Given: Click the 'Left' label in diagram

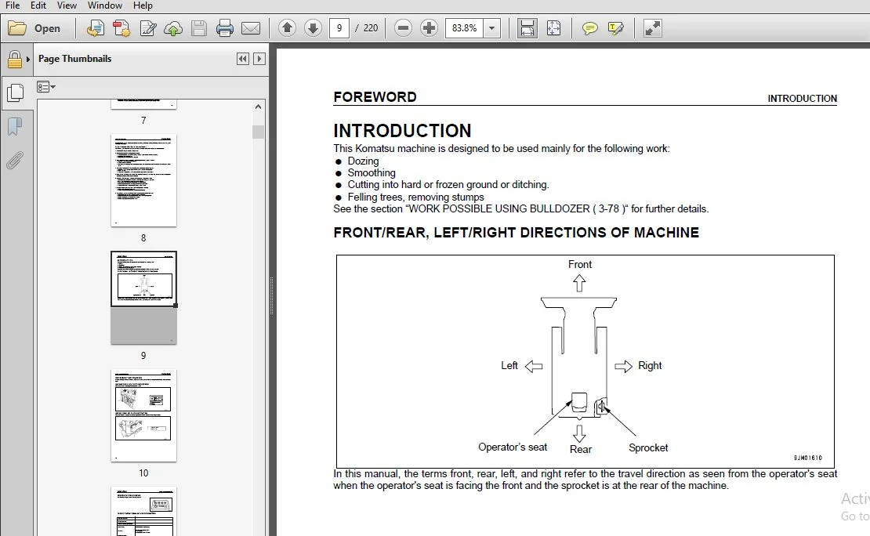Looking at the screenshot, I should tap(509, 366).
